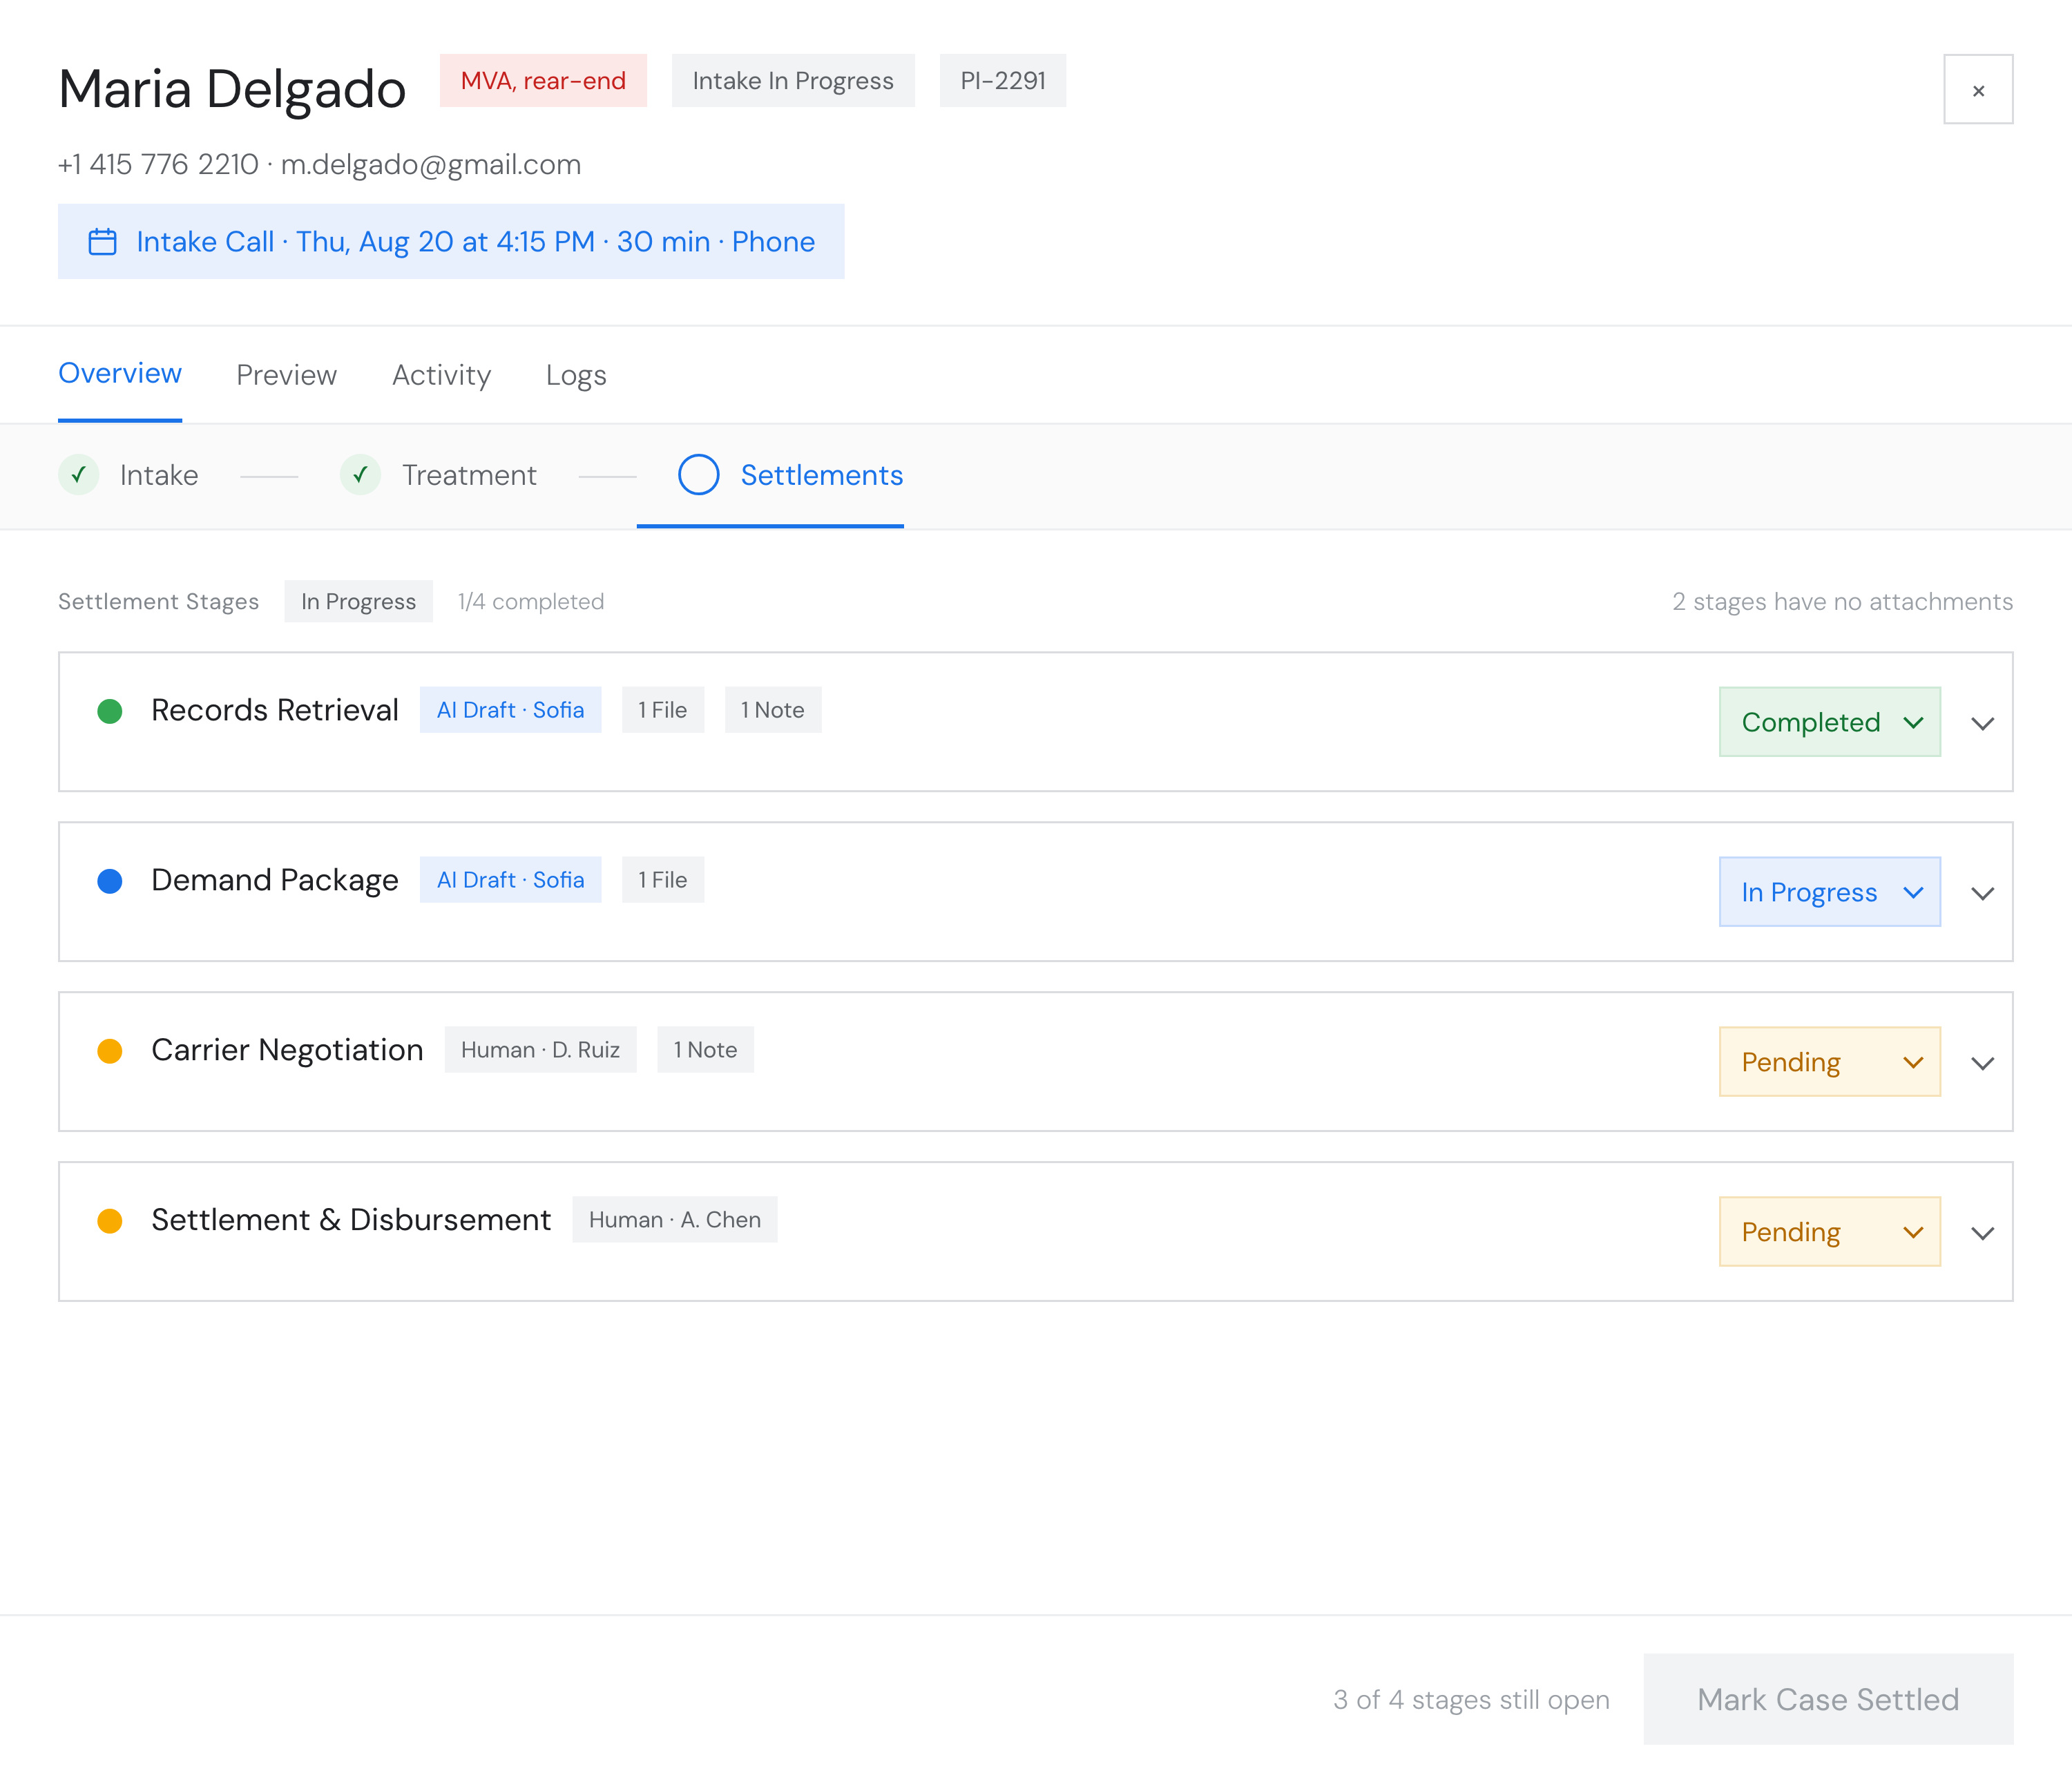Switch to the Preview tab
Screen dimensions: 2072x1782
[286, 375]
